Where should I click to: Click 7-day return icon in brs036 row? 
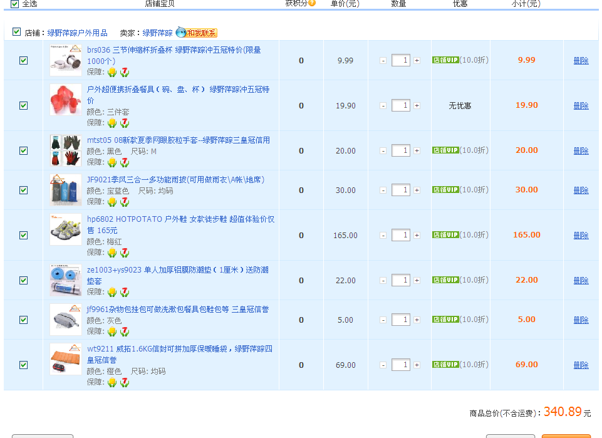pos(125,72)
